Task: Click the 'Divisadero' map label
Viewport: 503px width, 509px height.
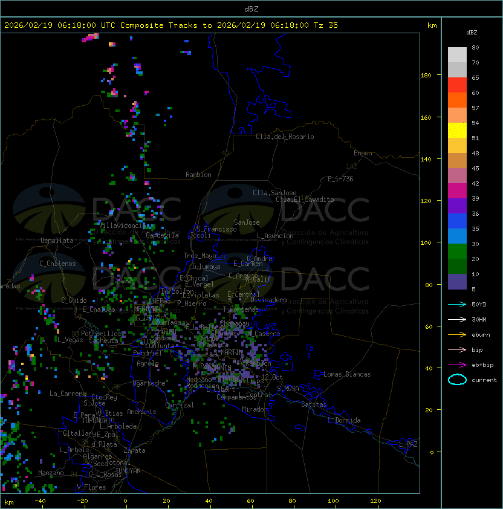Action: [268, 300]
